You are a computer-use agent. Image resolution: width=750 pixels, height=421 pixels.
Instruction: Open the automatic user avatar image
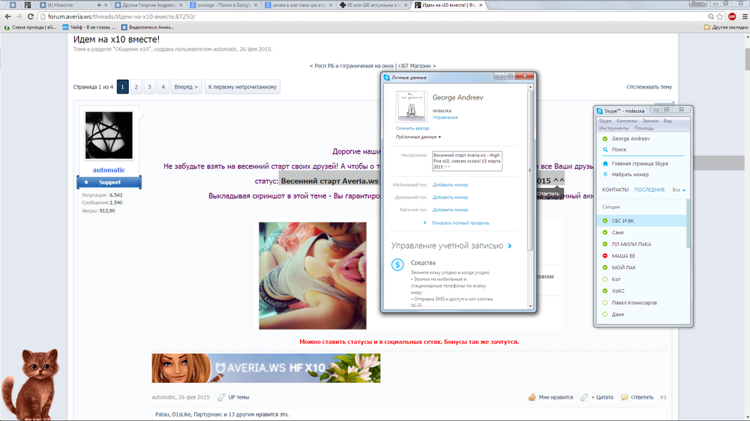(109, 136)
